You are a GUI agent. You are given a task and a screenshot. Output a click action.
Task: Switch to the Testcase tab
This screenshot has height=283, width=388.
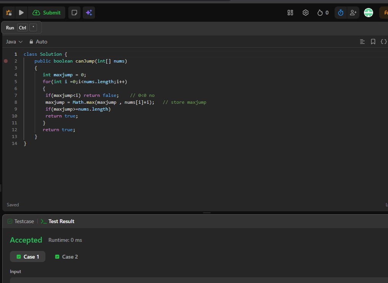tap(21, 221)
